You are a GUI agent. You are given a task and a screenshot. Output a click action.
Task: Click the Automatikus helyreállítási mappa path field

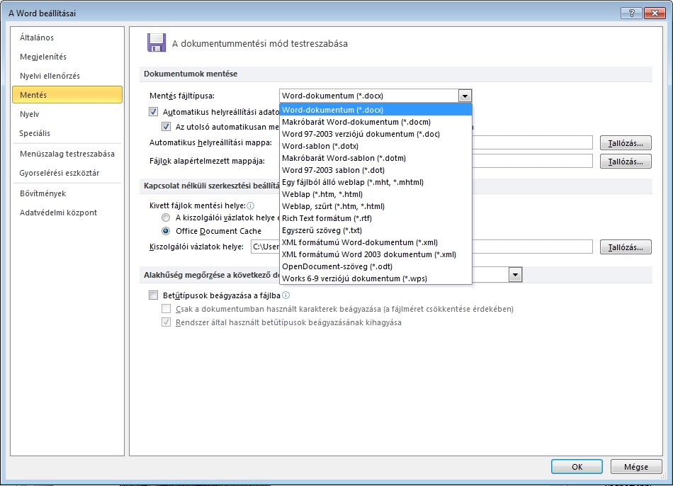coord(532,142)
